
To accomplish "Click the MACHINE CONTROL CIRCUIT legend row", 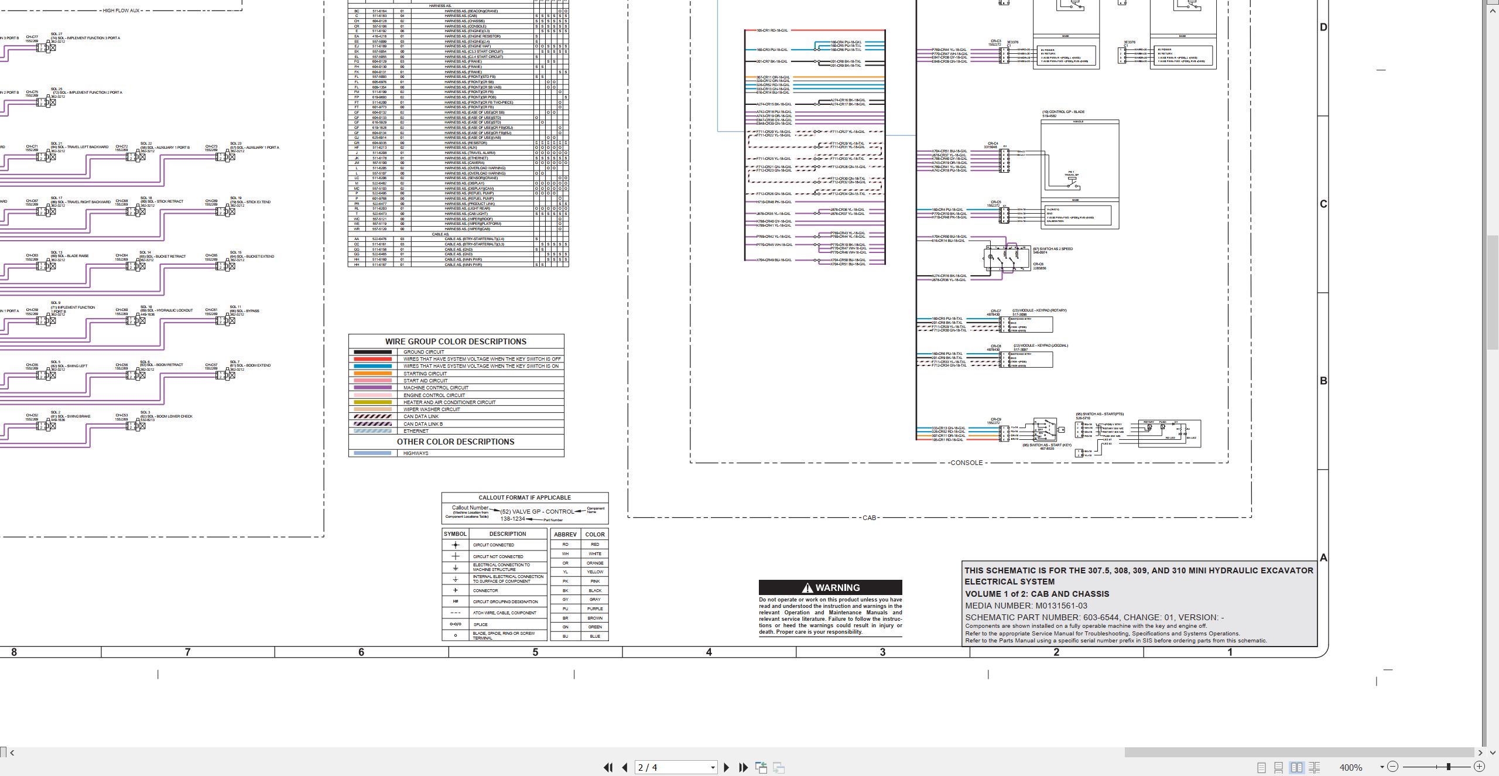I will [x=456, y=388].
